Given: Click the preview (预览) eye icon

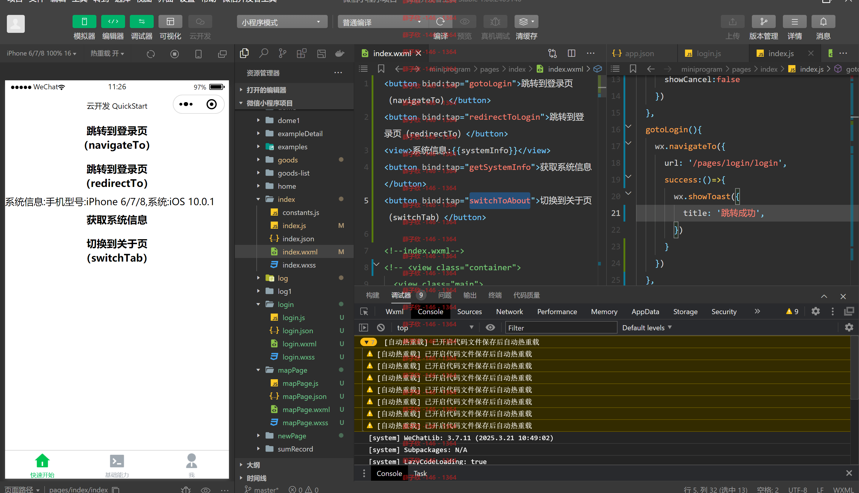Looking at the screenshot, I should pyautogui.click(x=464, y=22).
